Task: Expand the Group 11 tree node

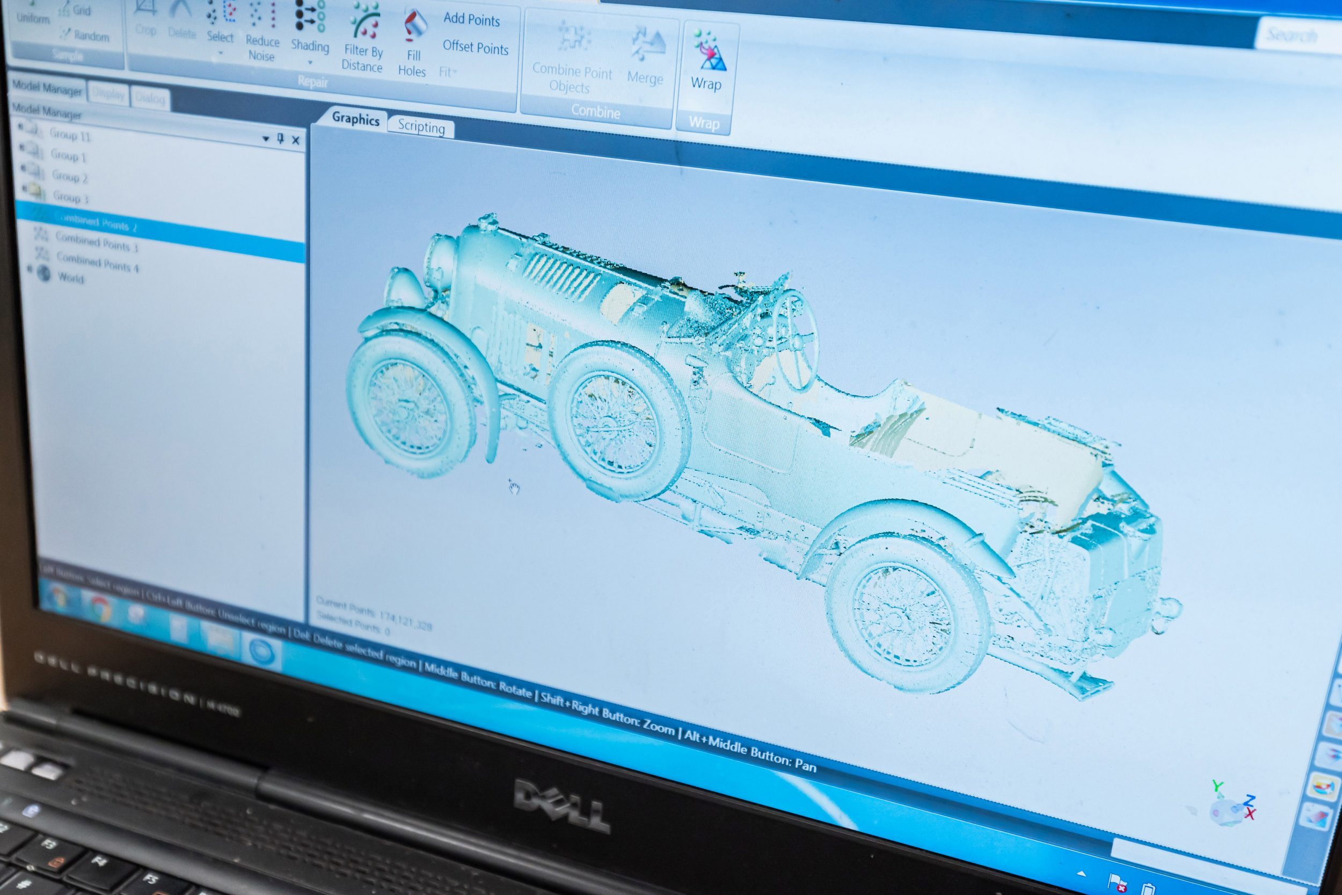Action: [20, 126]
